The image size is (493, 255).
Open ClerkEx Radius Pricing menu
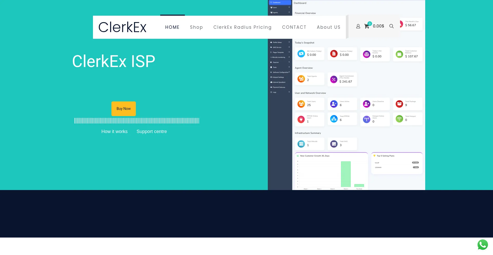point(242,27)
